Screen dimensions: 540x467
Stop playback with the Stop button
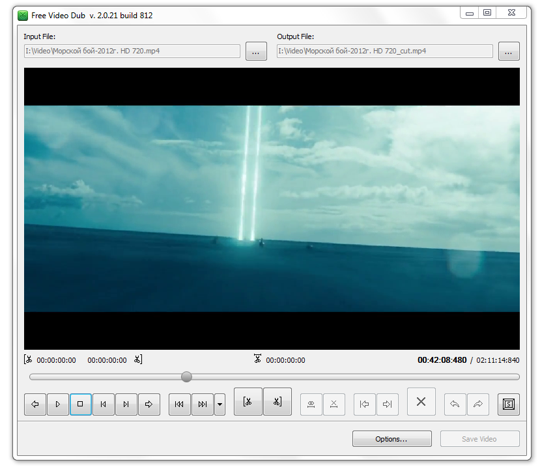(81, 404)
